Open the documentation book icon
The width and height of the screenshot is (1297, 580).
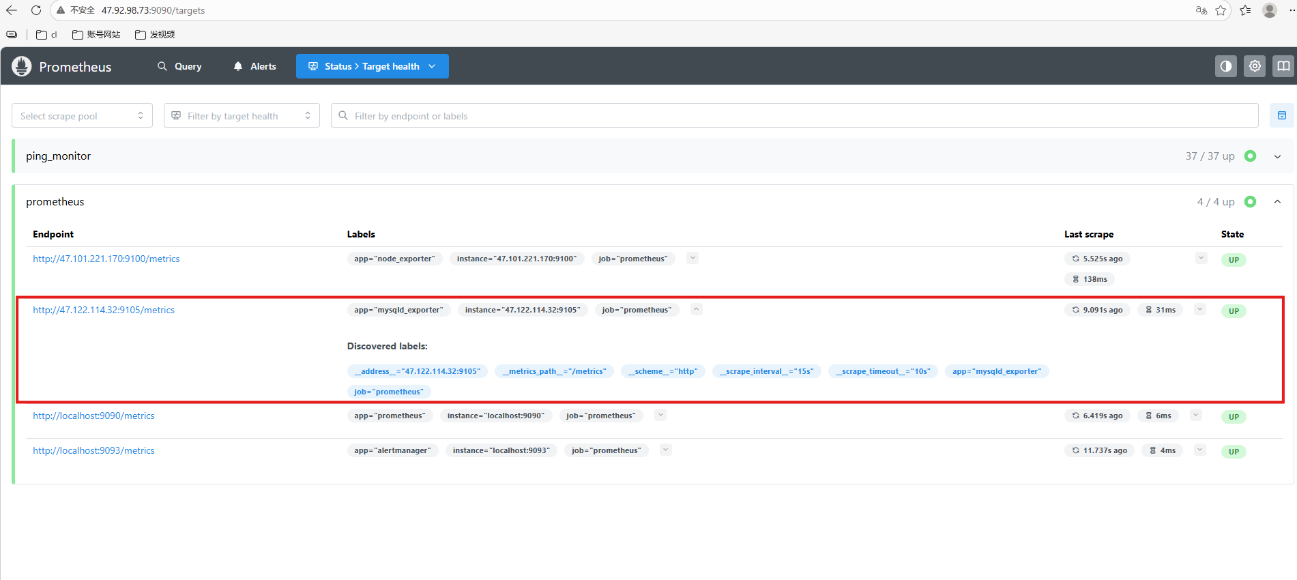click(1283, 66)
